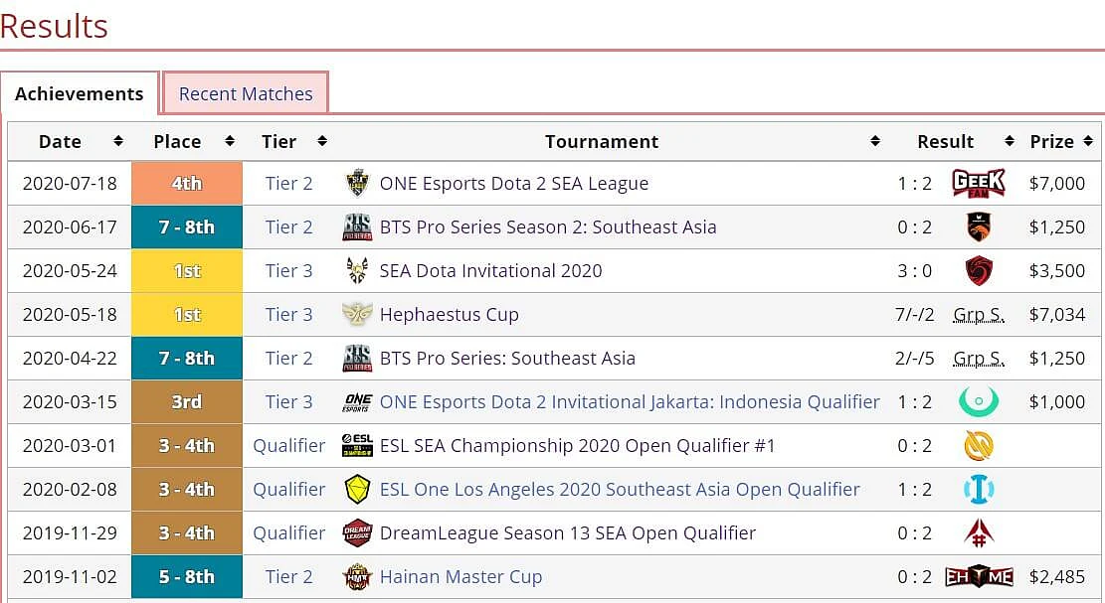
Task: Click the BTS Pro Series Season 2 icon
Action: 357,226
